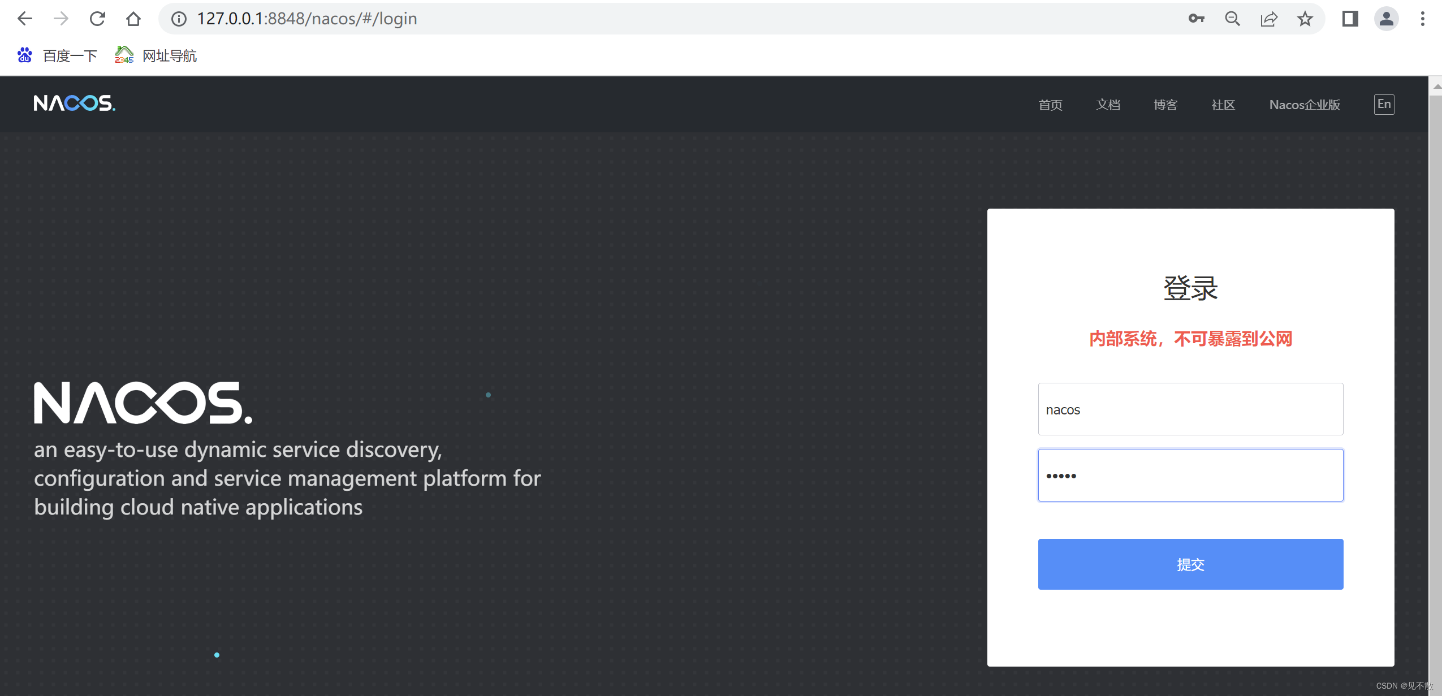
Task: Share this page via share icon
Action: [x=1268, y=19]
